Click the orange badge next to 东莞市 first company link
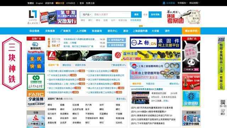Image resolution: width=227 pixels, height=128 pixels. 82,71
